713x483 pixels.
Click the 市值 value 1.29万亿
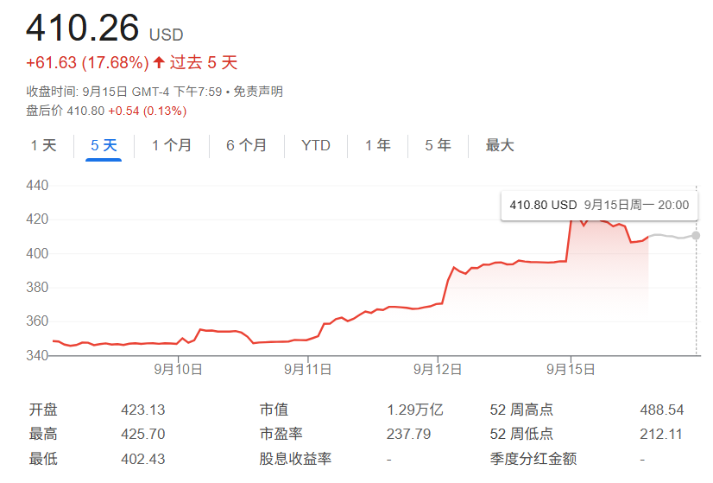[414, 410]
